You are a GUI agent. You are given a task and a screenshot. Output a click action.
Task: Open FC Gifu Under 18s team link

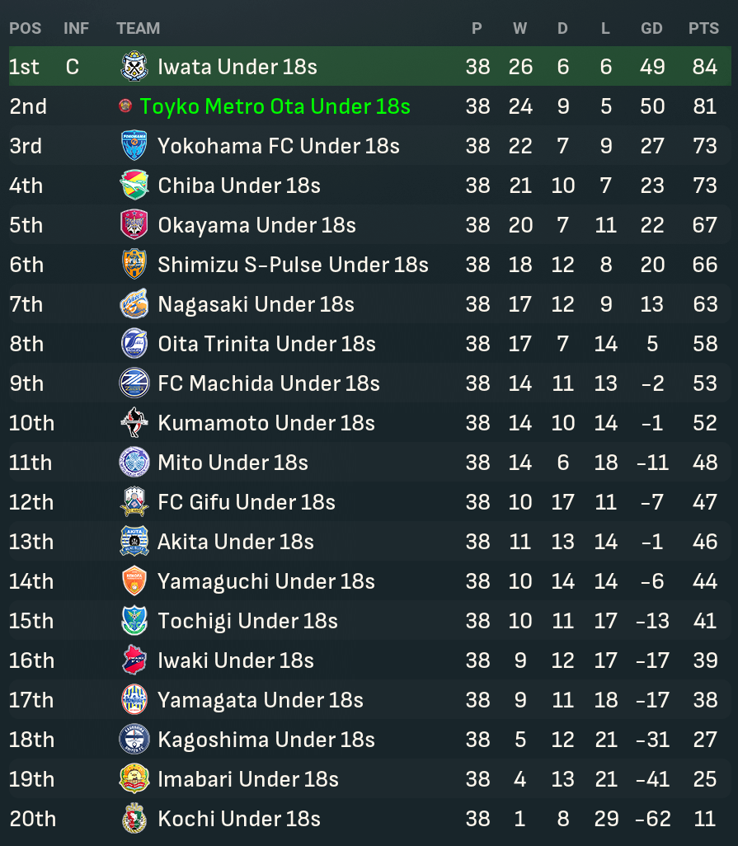click(x=247, y=502)
